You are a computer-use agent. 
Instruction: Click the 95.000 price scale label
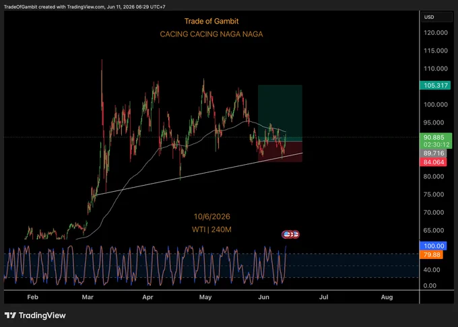pyautogui.click(x=434, y=122)
